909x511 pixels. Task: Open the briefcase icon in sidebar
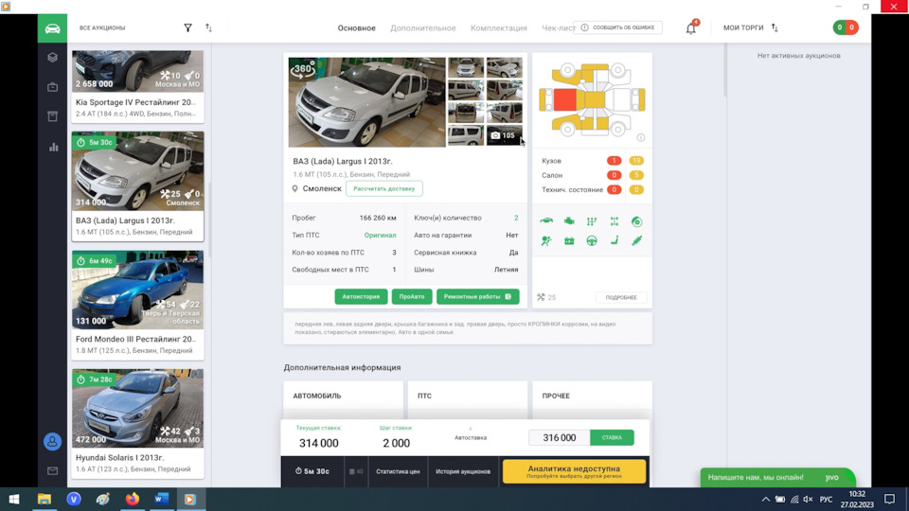[52, 87]
